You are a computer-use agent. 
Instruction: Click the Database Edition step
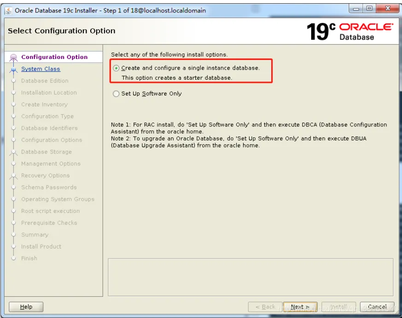click(x=45, y=81)
